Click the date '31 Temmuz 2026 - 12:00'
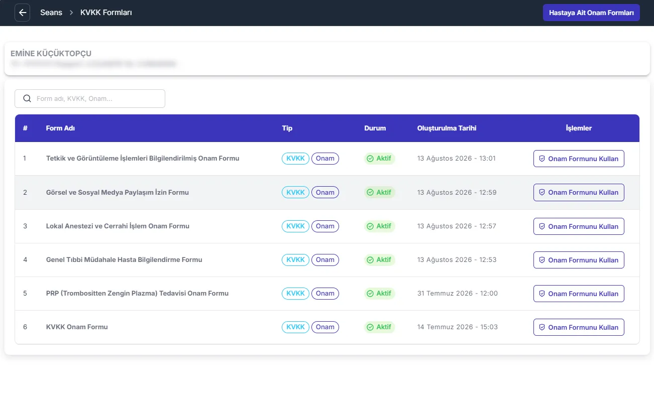 click(458, 294)
